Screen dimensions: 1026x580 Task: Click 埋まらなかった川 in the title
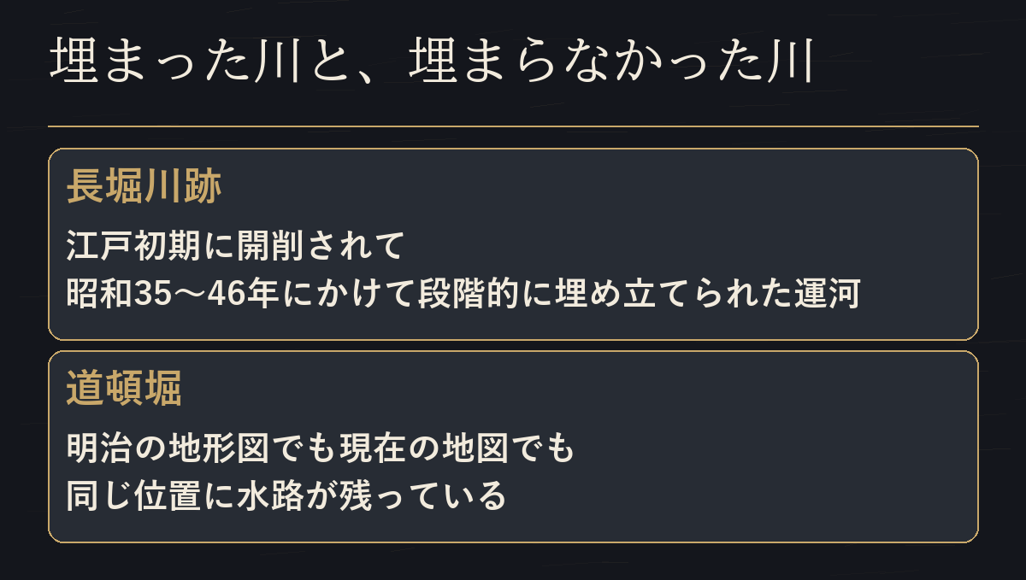pos(611,62)
